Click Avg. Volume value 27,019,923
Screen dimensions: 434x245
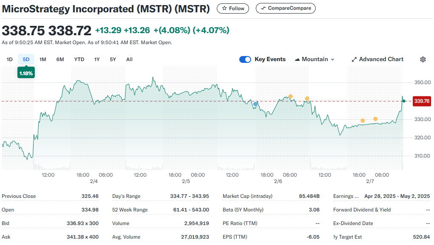click(195, 237)
